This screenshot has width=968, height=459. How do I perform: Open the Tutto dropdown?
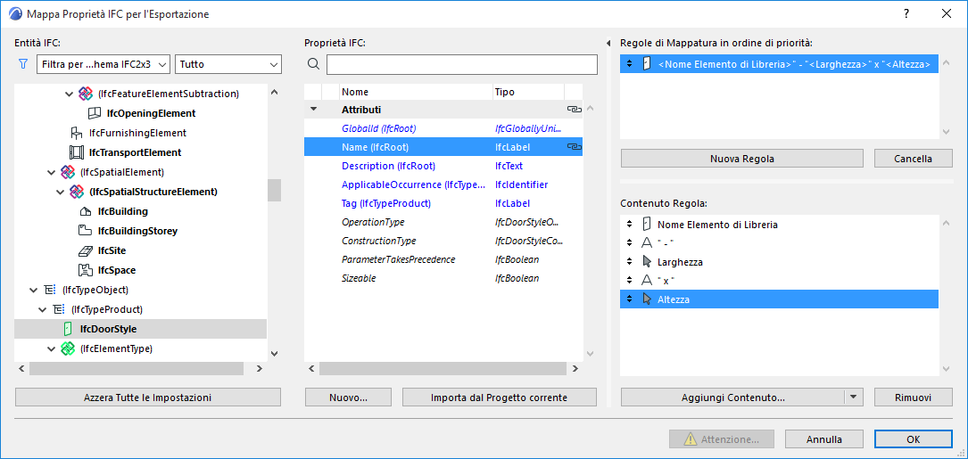228,64
